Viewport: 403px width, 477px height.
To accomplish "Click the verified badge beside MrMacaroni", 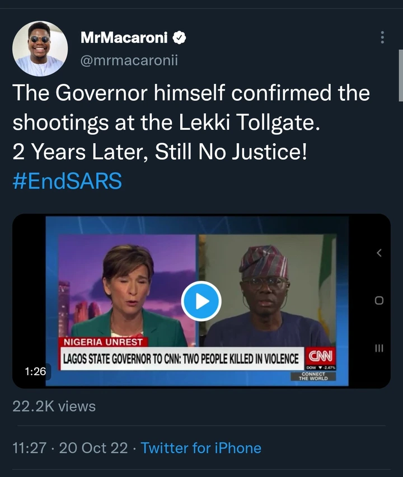I will (179, 38).
